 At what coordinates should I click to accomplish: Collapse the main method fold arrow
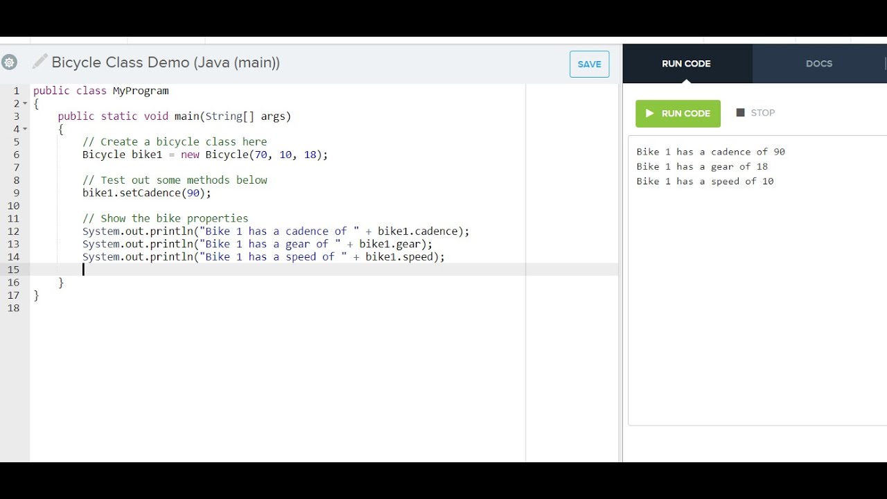click(x=26, y=129)
